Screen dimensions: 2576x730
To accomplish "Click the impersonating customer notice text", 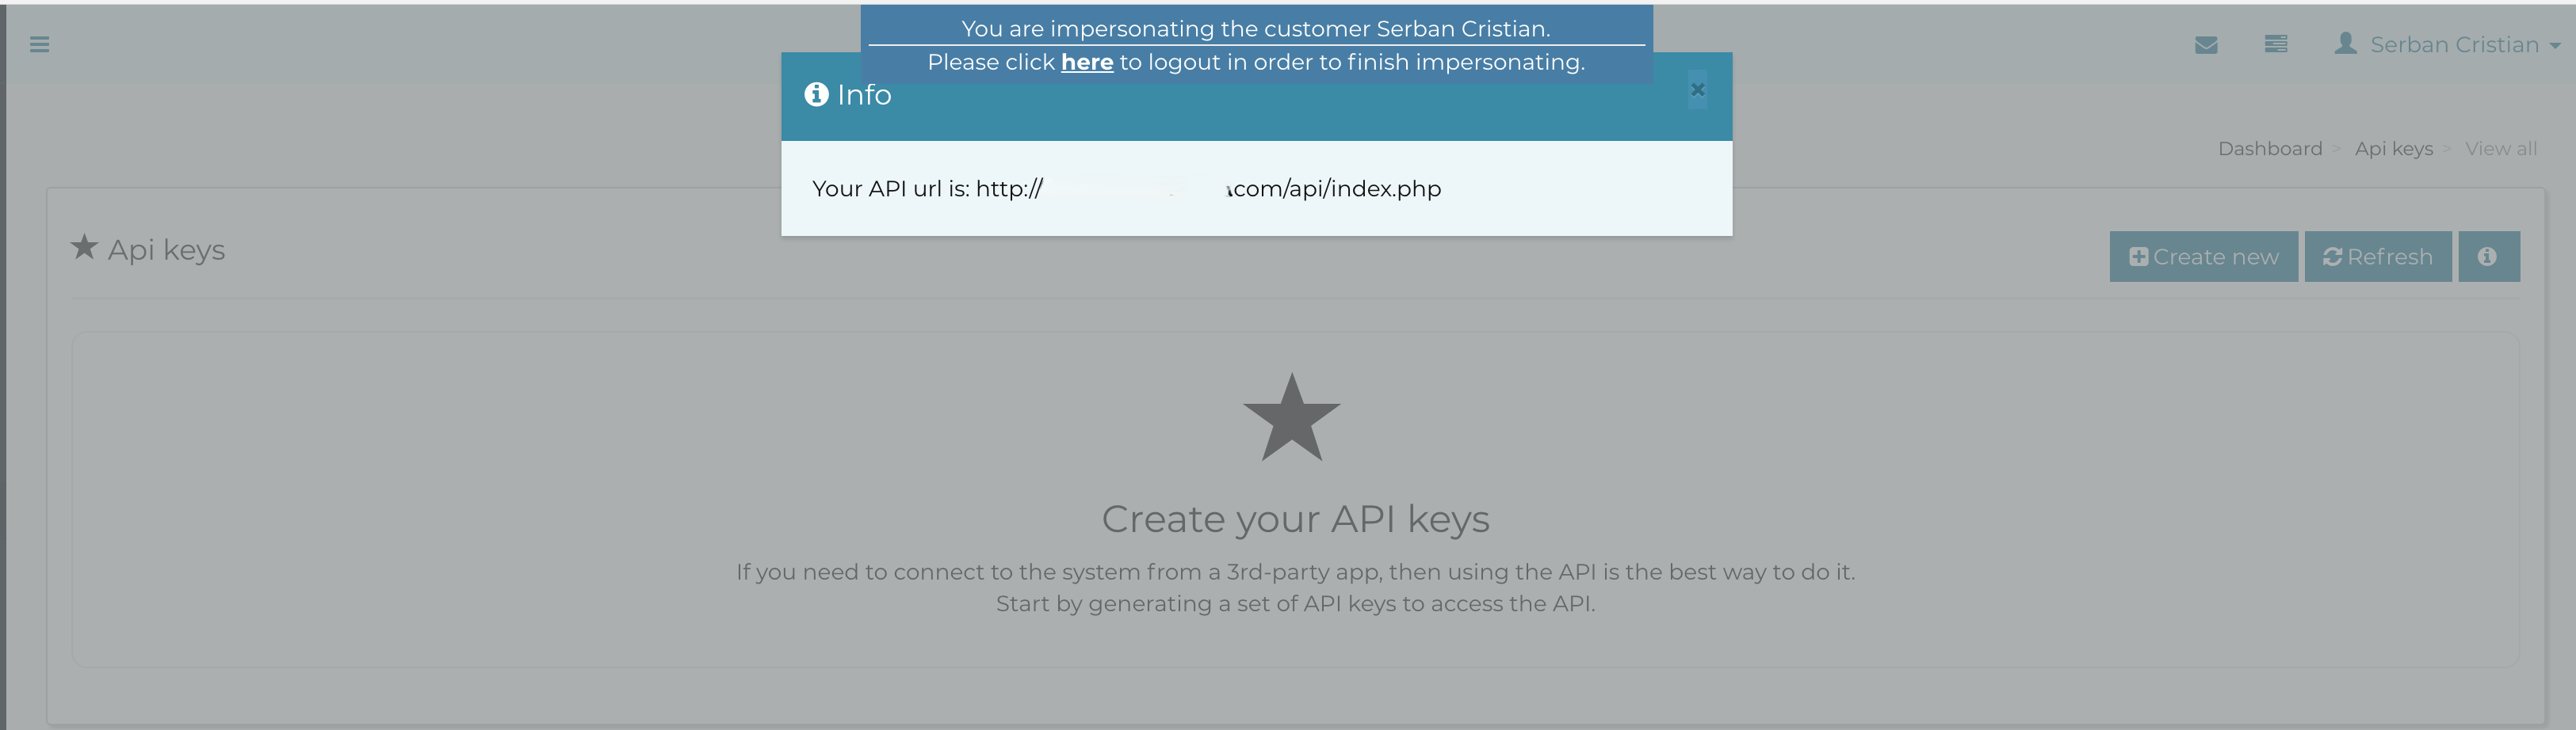I will (x=1256, y=29).
